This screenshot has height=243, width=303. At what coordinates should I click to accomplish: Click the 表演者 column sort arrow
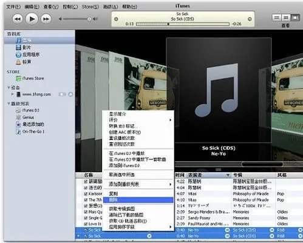(228, 175)
